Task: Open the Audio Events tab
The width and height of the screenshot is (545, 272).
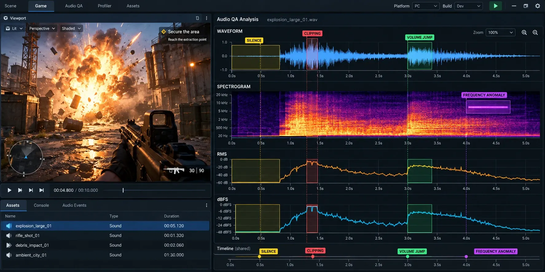Action: tap(74, 205)
